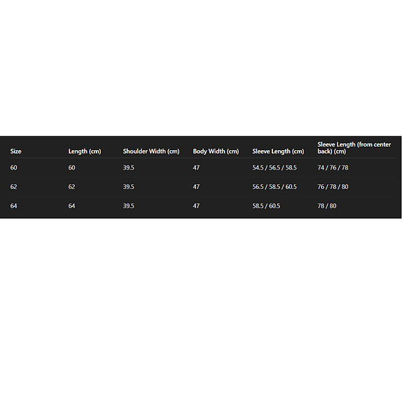
Task: Click the Sleeve Length (cm) header
Action: point(278,151)
